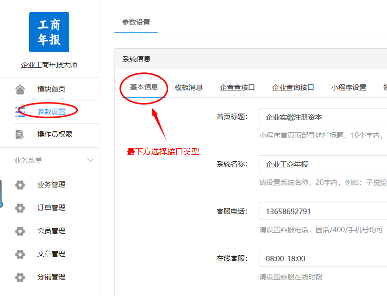387x296 pixels.
Task: Click the 企业工商年报大师 title text
Action: 49,65
